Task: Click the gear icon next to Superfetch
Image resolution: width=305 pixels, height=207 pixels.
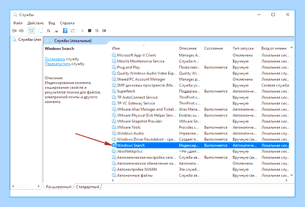Action: (114, 91)
